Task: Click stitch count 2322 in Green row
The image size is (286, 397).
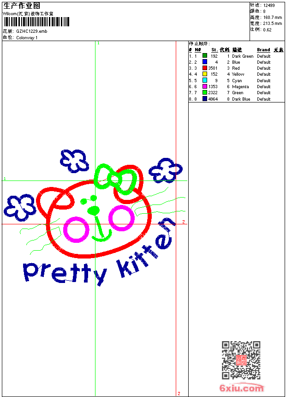Action: (213, 93)
